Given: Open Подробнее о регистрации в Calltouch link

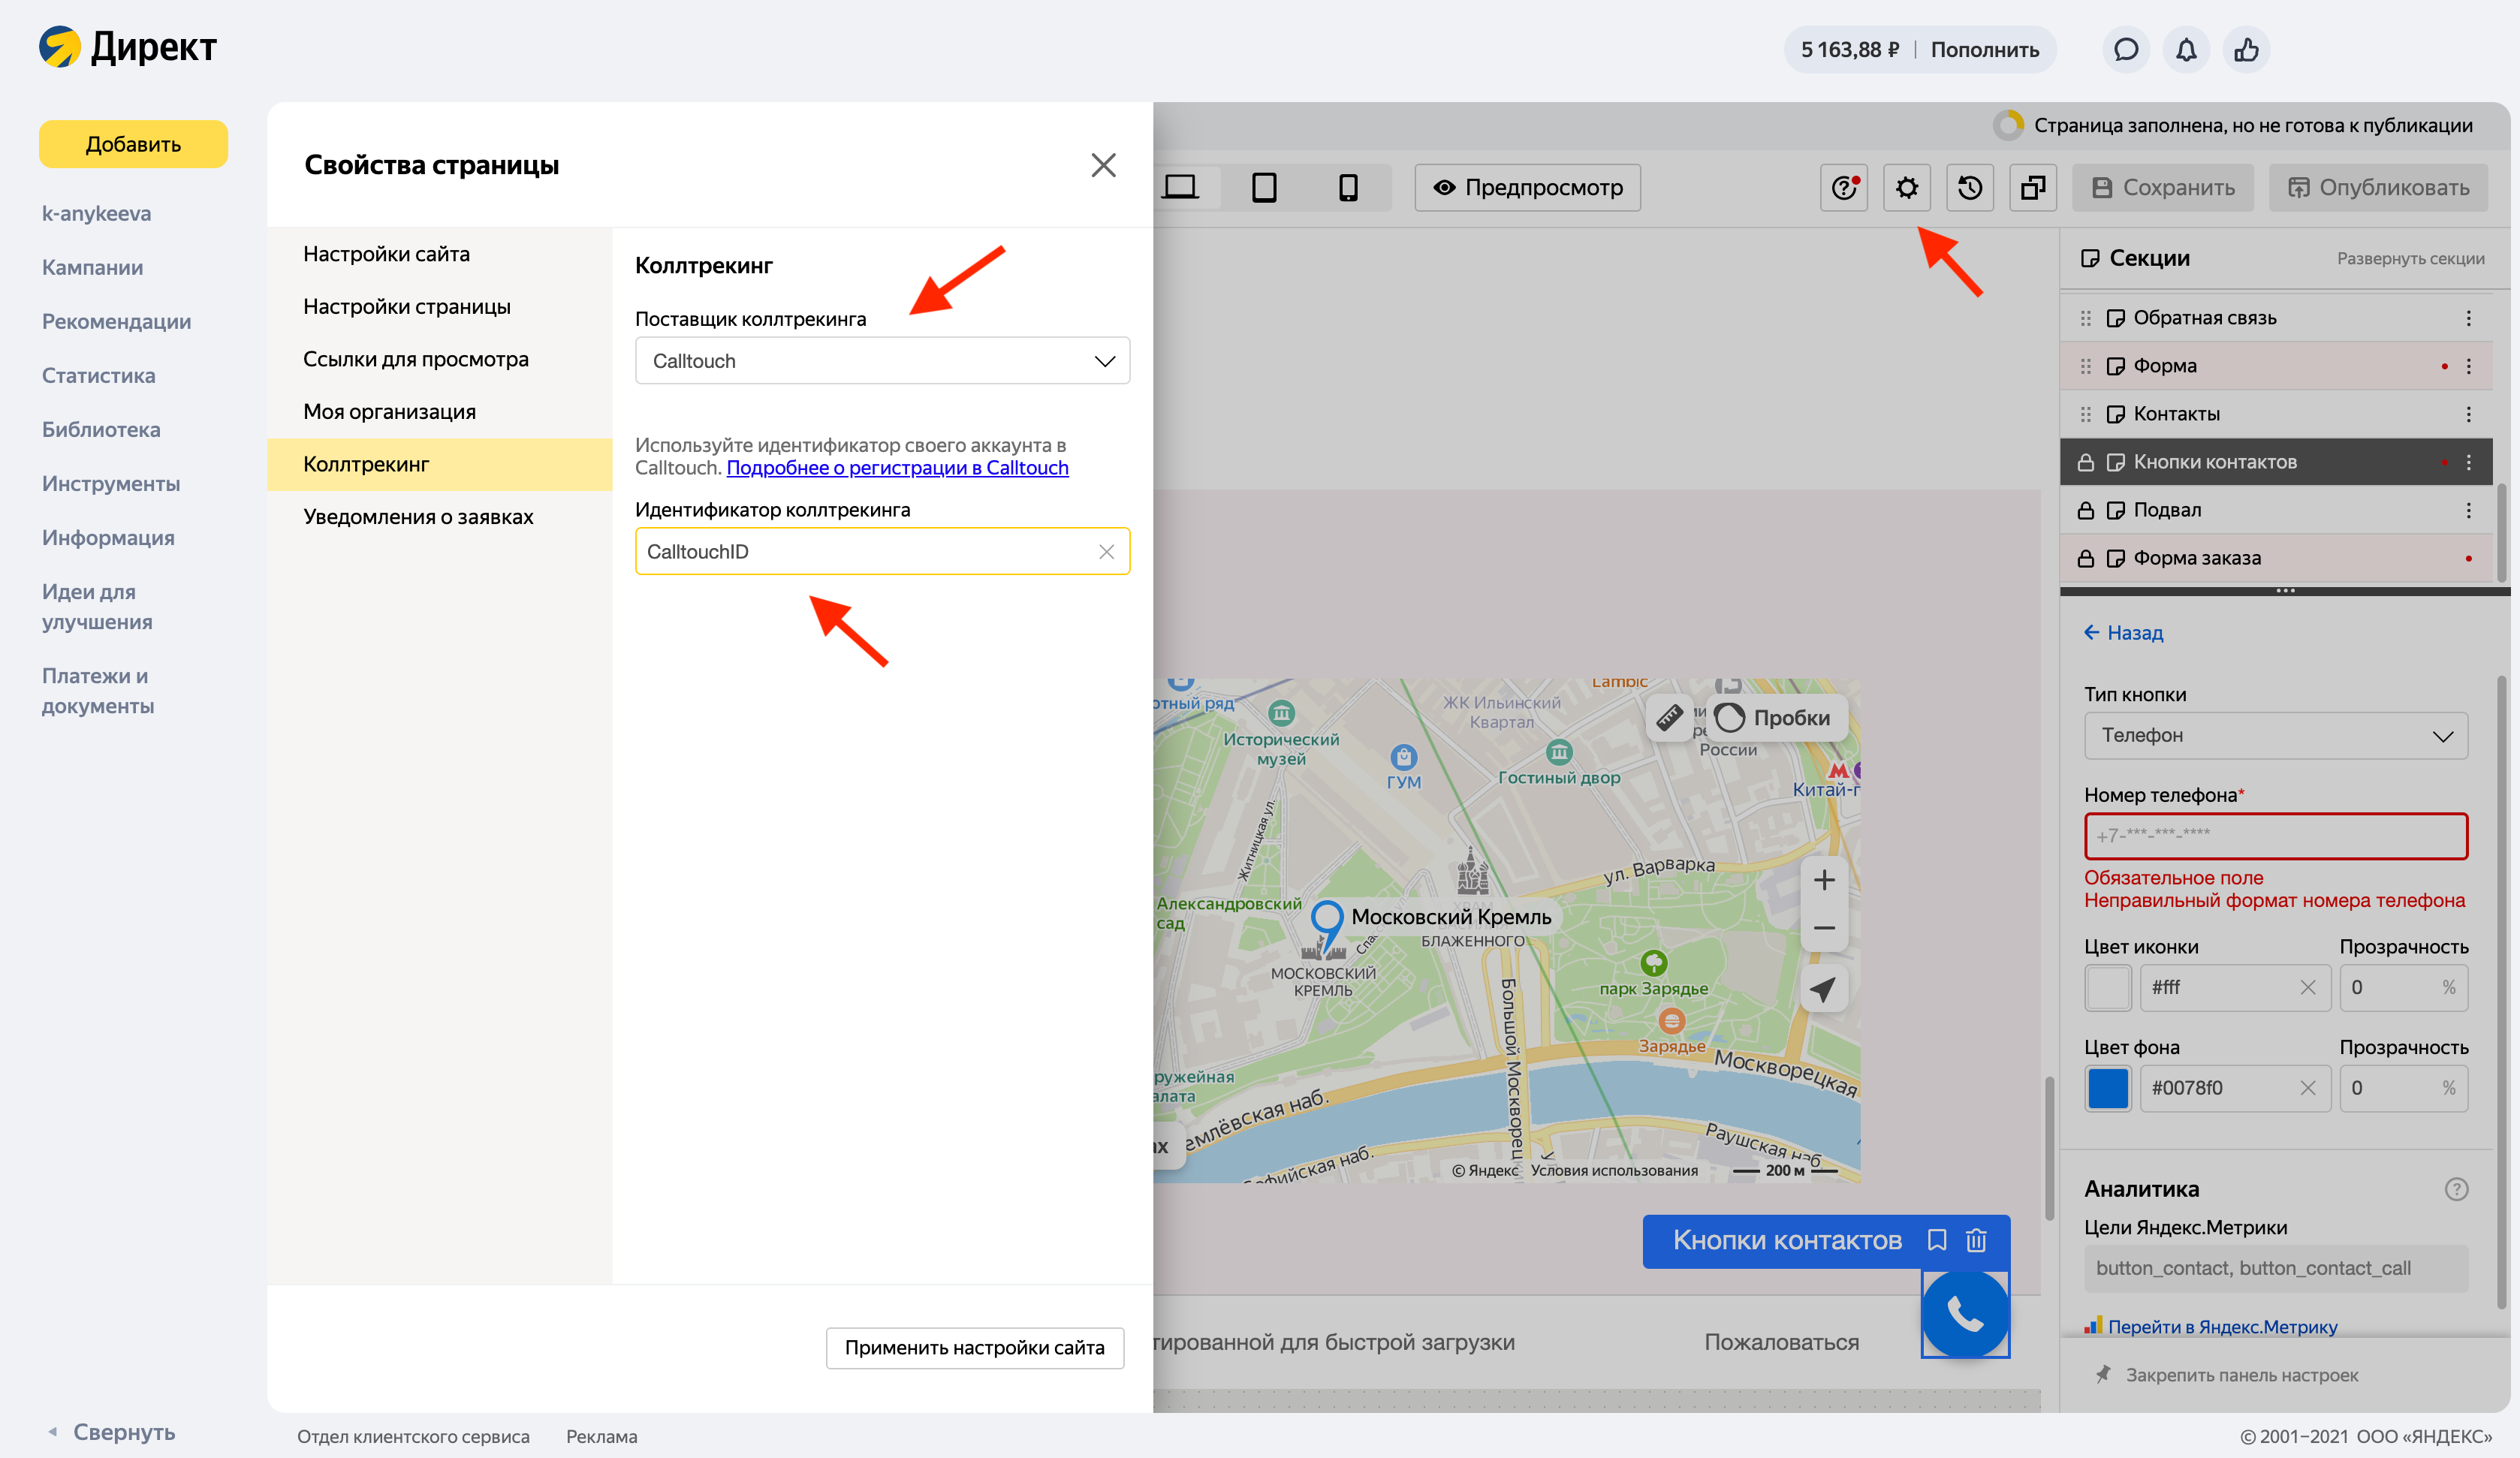Looking at the screenshot, I should (x=897, y=468).
